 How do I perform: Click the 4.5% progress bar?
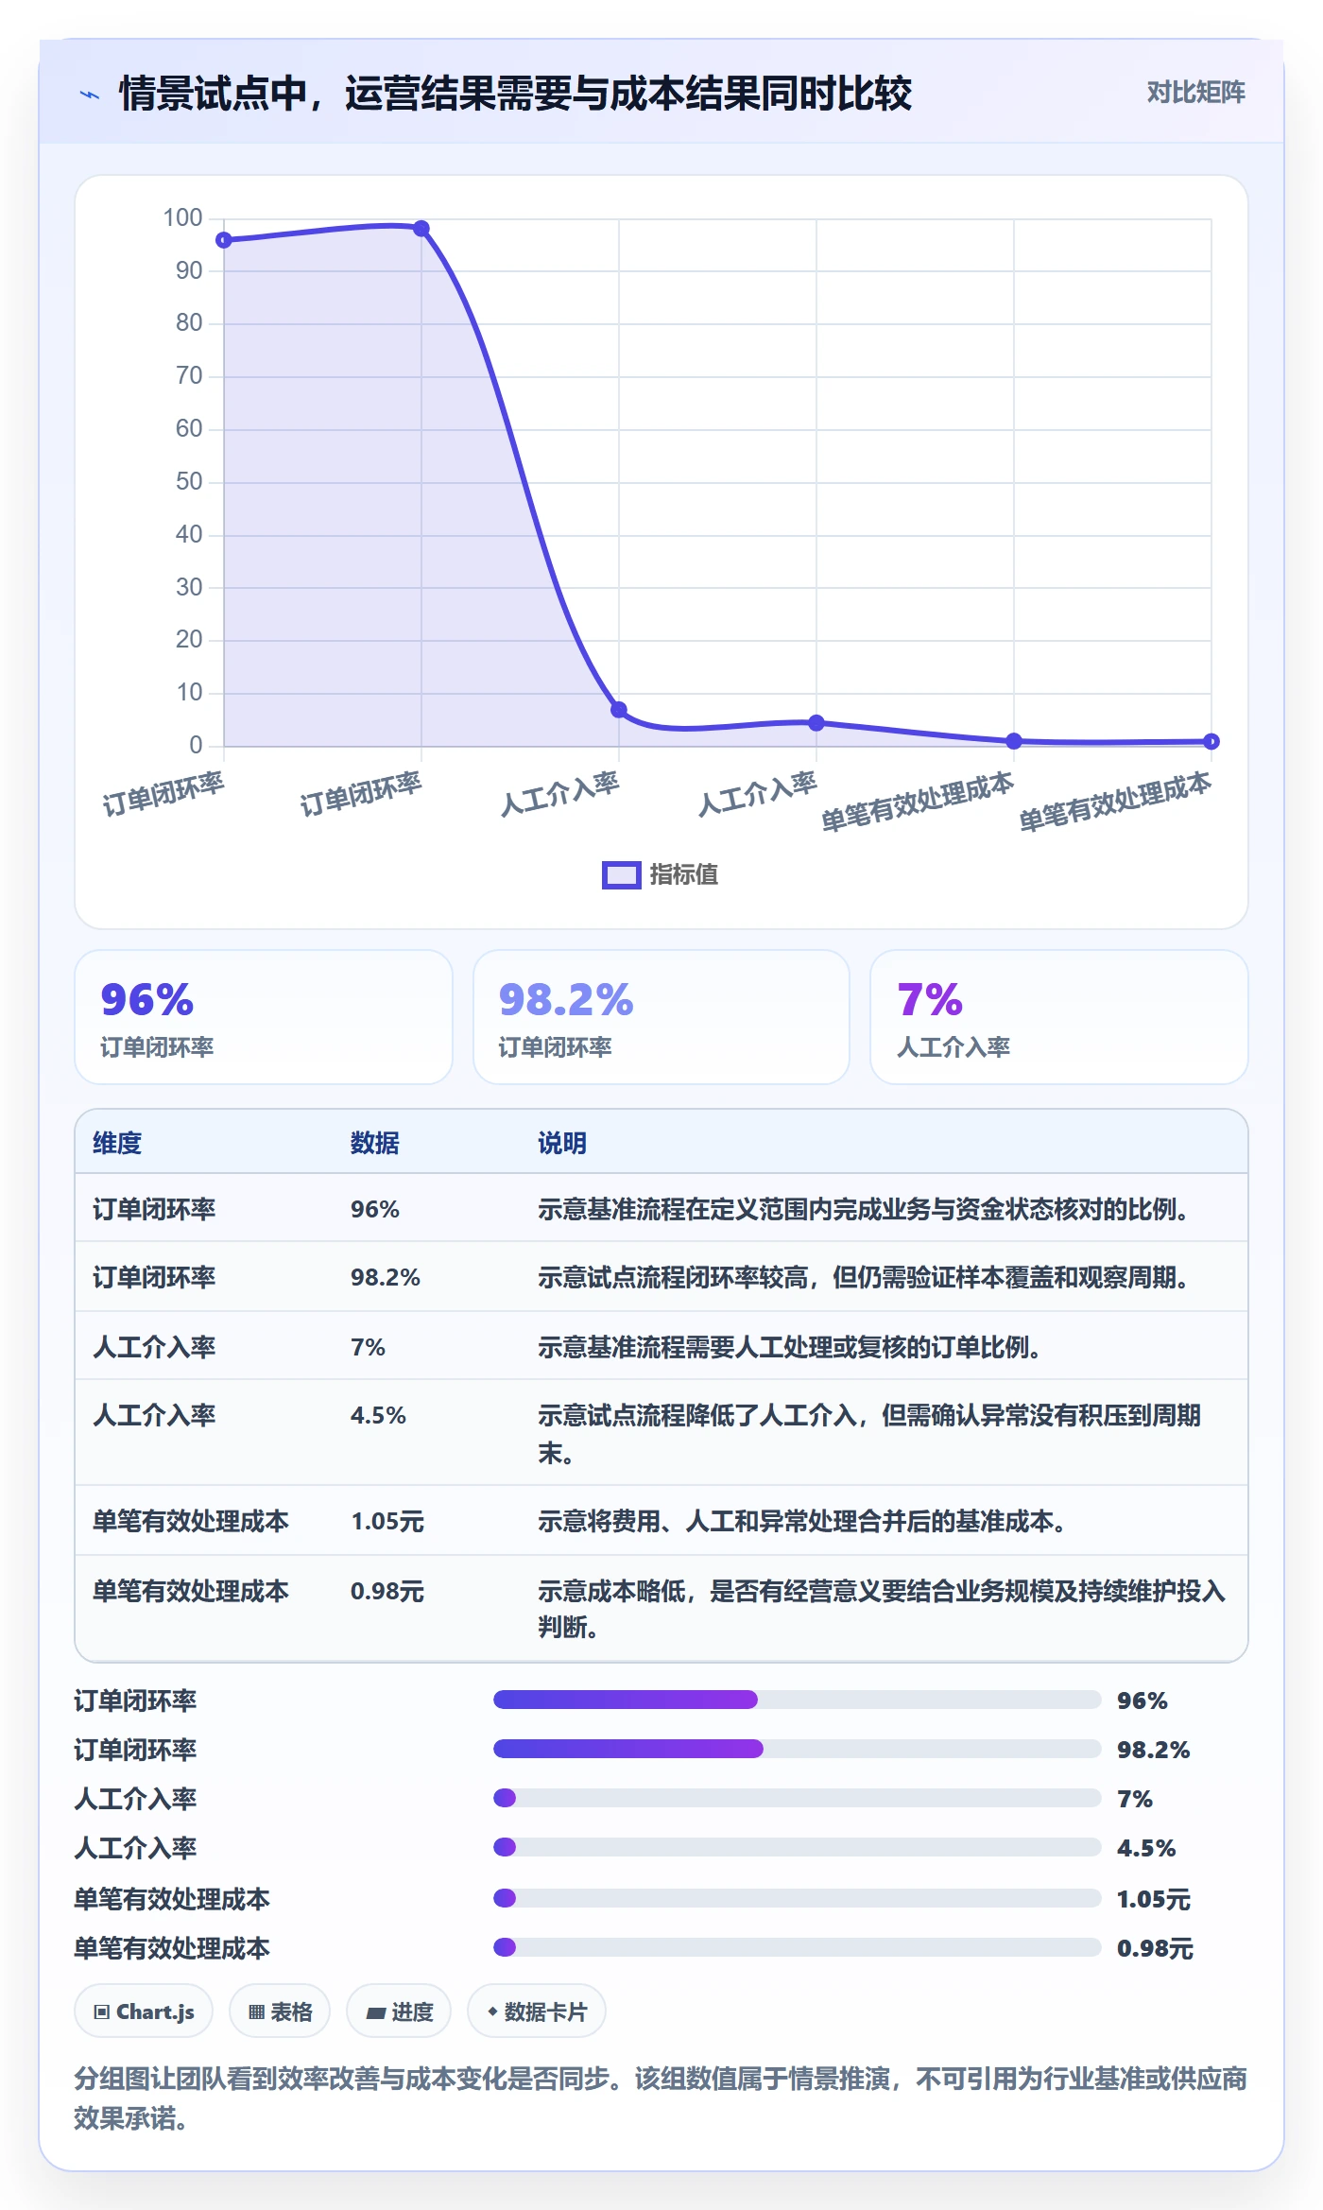[797, 1847]
